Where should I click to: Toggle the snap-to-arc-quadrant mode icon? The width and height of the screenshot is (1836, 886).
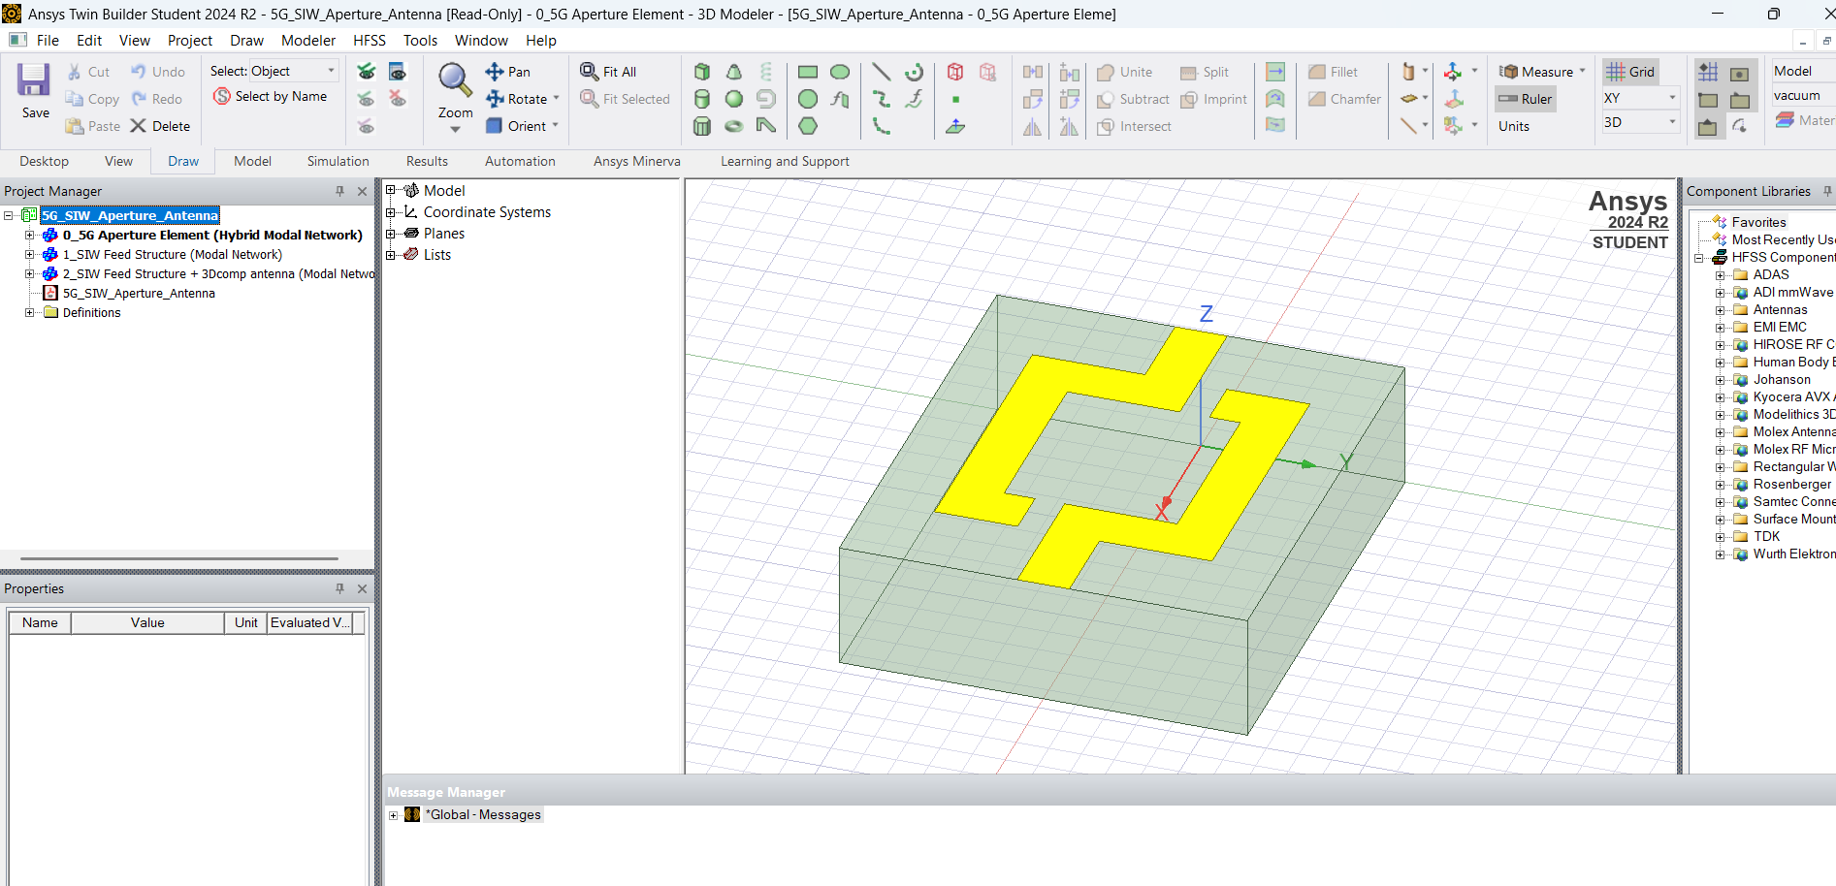coord(1740,127)
